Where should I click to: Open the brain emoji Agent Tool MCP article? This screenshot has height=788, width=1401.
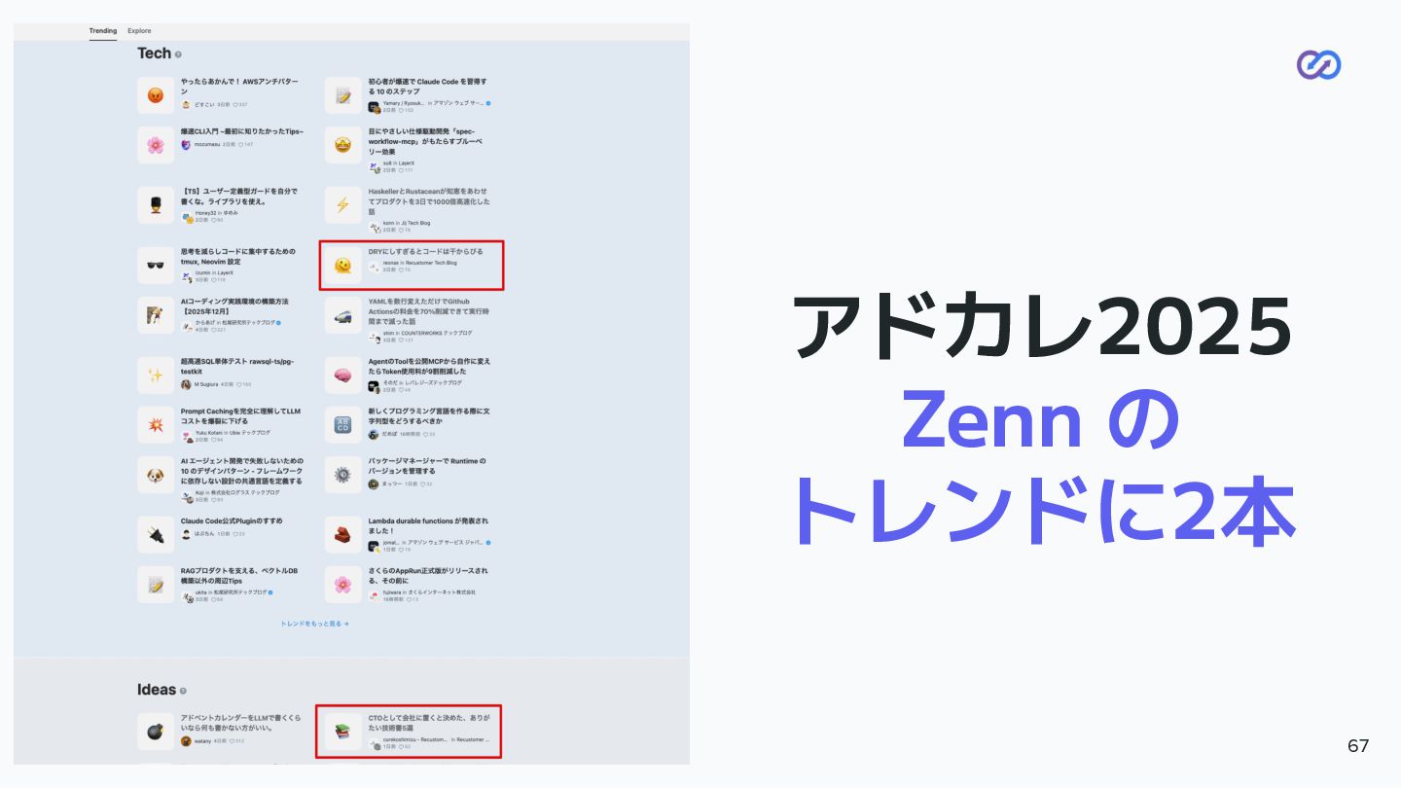342,376
